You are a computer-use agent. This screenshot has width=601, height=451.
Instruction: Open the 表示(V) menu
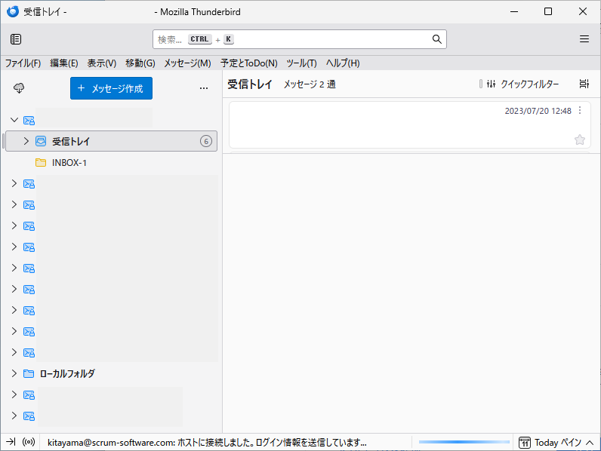pyautogui.click(x=102, y=63)
